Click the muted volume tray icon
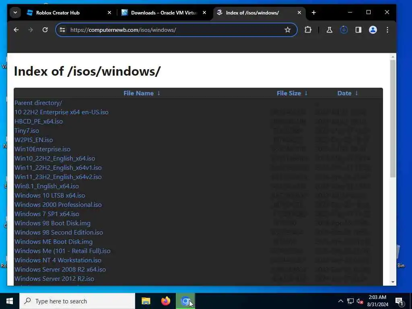 (360, 301)
